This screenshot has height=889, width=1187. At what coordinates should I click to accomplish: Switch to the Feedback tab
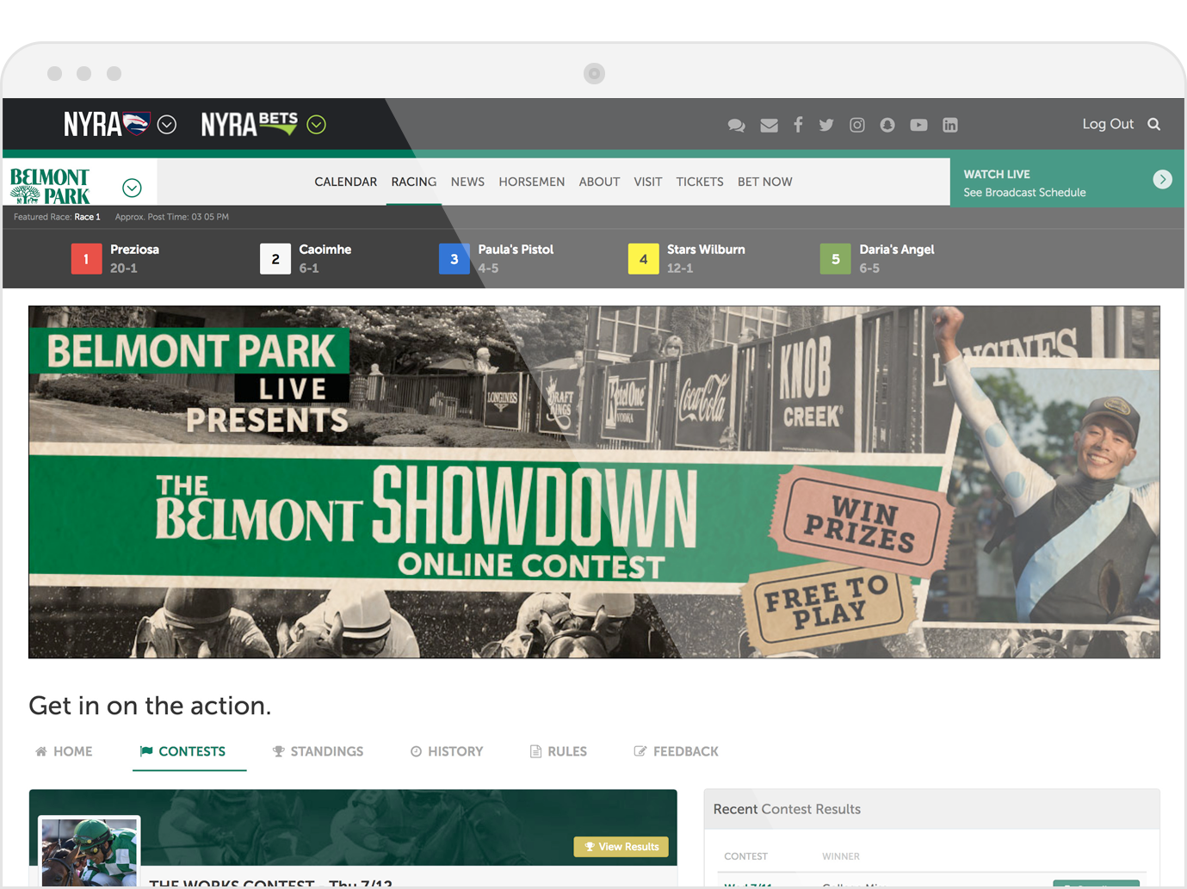coord(677,751)
